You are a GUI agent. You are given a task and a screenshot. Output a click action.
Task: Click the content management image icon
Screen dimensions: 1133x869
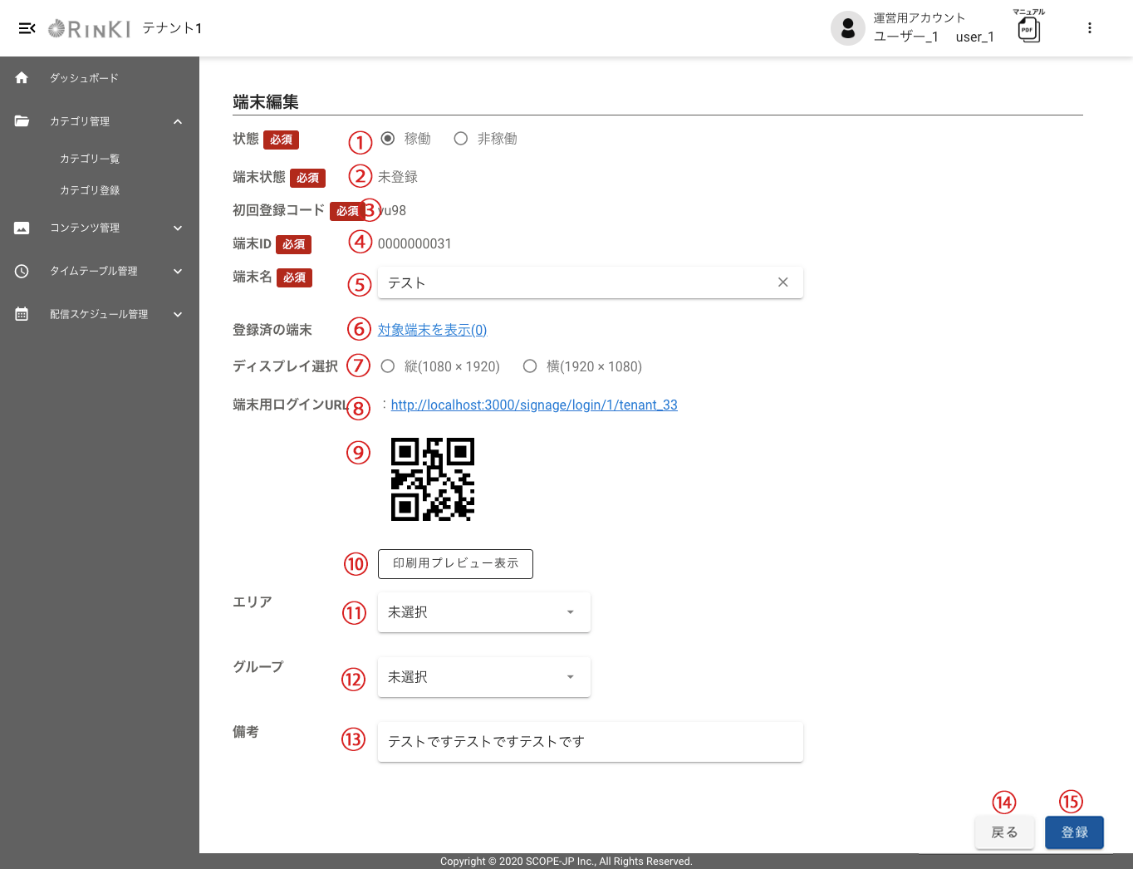pos(22,228)
